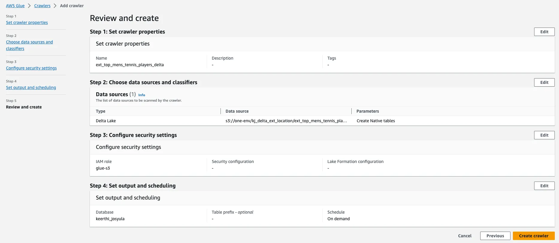Select the Delta Lake data source row
Screen dimensions: 559x243
(x=106, y=121)
